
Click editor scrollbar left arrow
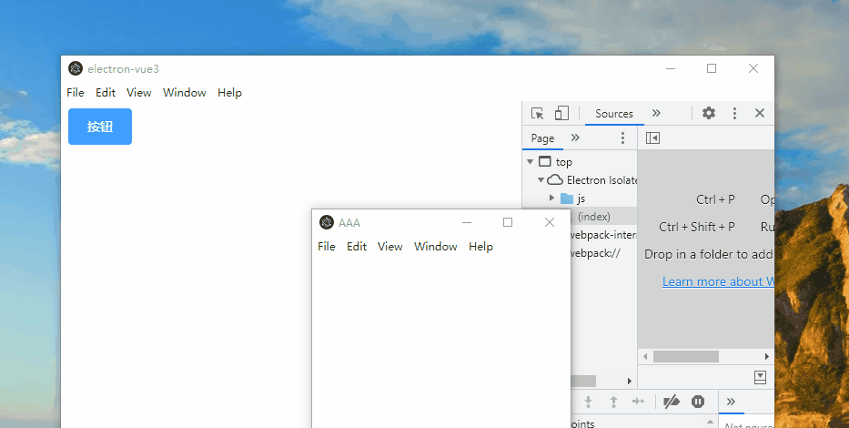click(x=645, y=356)
